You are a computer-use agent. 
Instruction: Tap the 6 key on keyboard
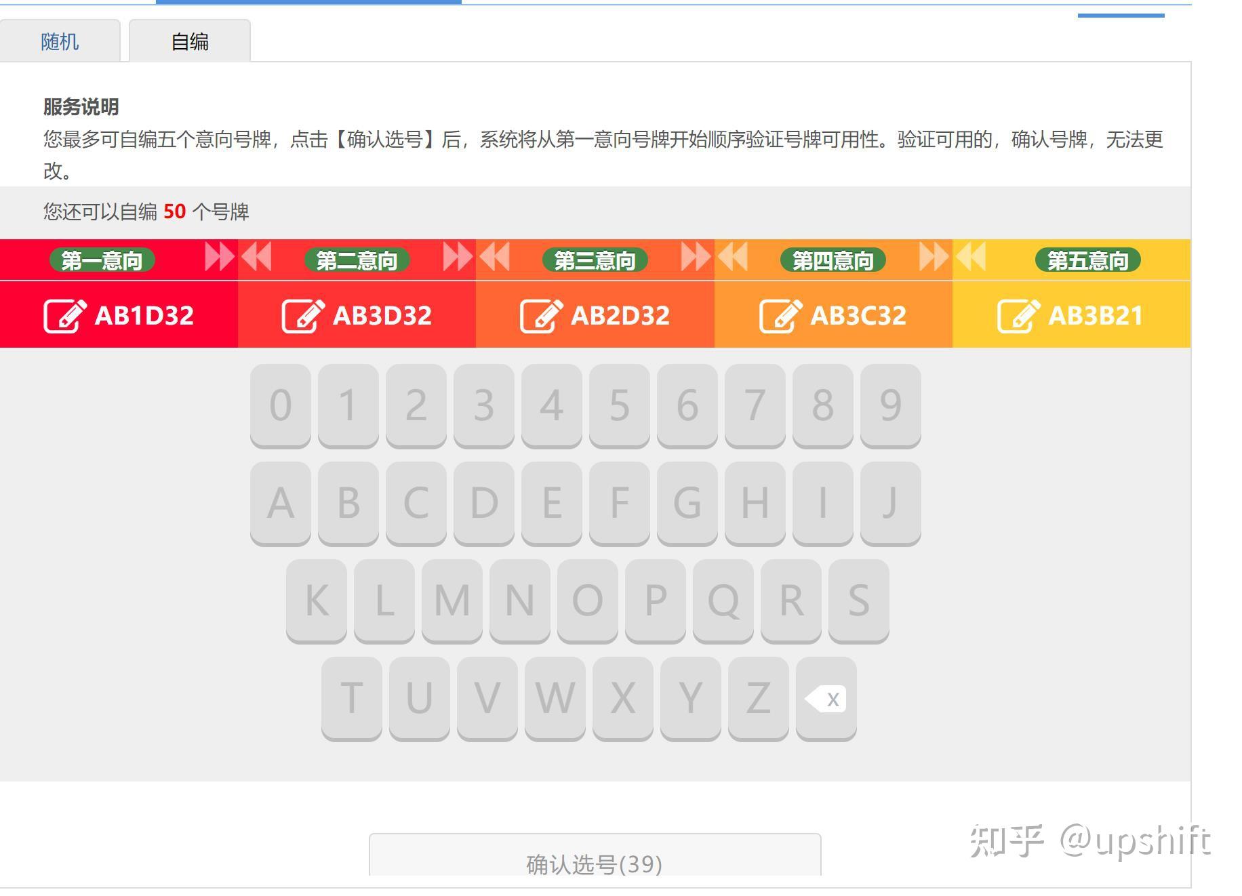(687, 406)
